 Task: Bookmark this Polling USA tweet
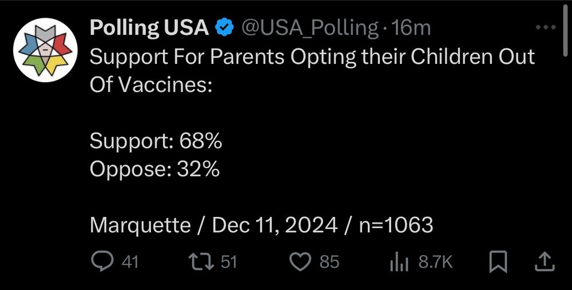(498, 261)
